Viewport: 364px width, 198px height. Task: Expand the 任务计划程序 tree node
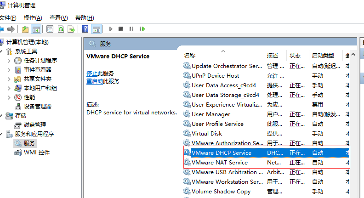pyautogui.click(x=9, y=61)
